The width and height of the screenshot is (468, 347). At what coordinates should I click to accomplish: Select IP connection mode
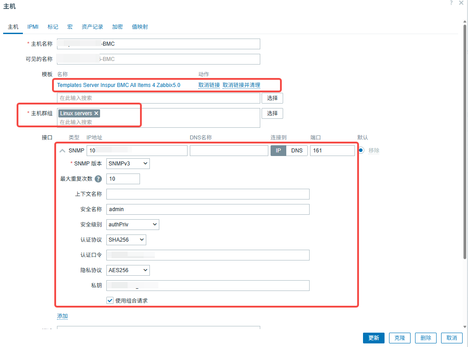[278, 151]
